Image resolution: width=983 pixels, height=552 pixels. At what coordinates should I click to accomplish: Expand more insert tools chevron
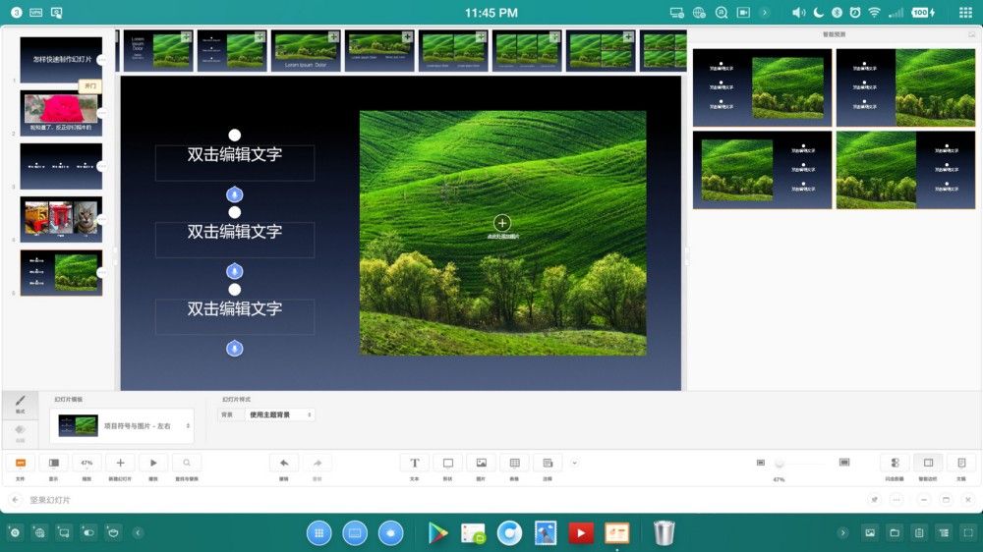575,463
